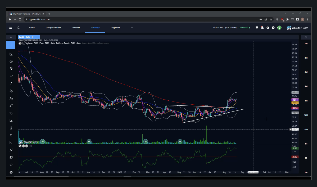
Task: Move divergence pane down with arrow
Action: coord(23,146)
